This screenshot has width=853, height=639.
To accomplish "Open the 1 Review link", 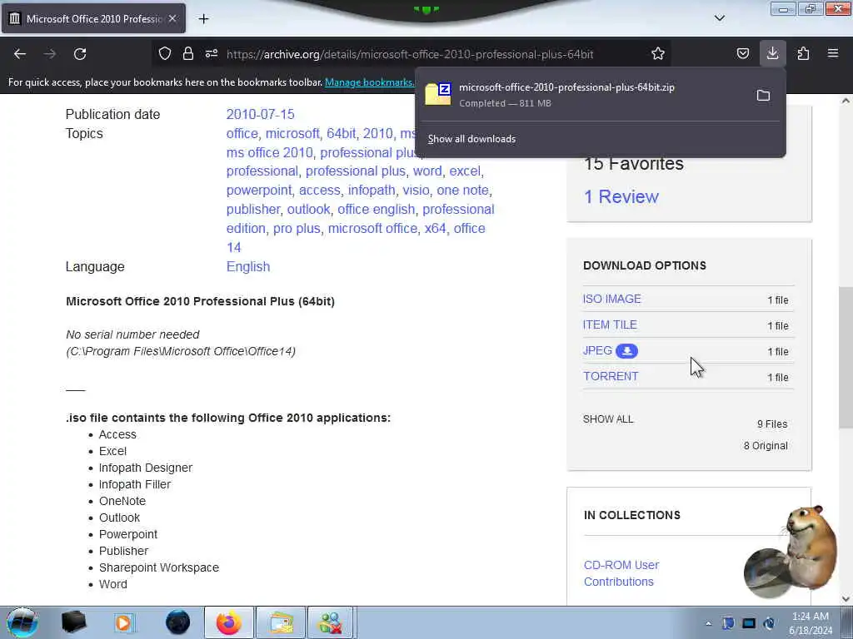I will [x=621, y=196].
